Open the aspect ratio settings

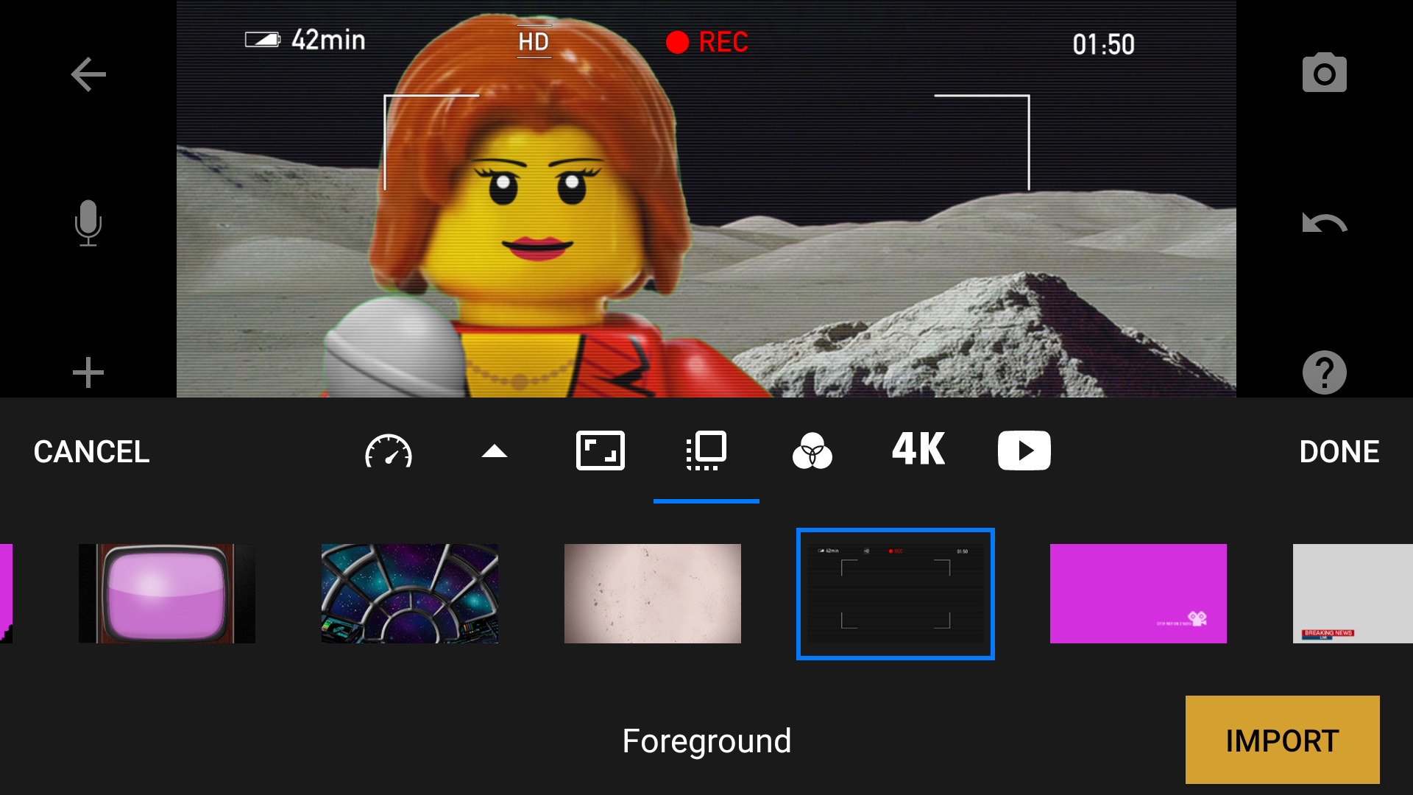[600, 451]
